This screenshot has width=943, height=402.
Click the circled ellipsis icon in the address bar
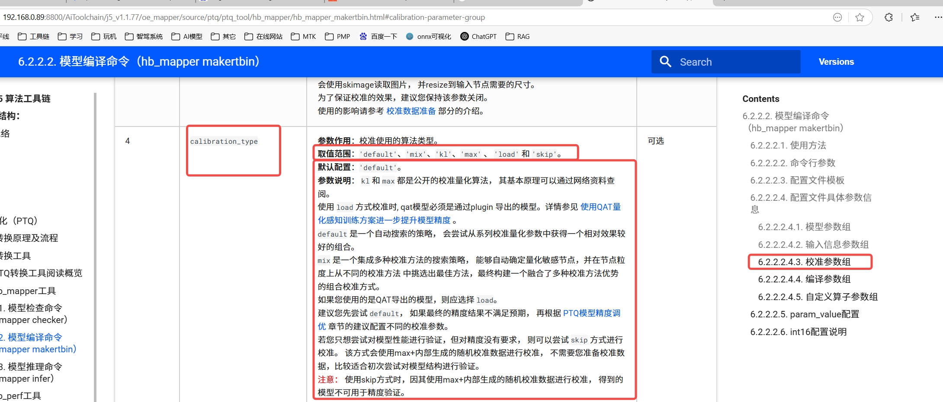pos(837,17)
